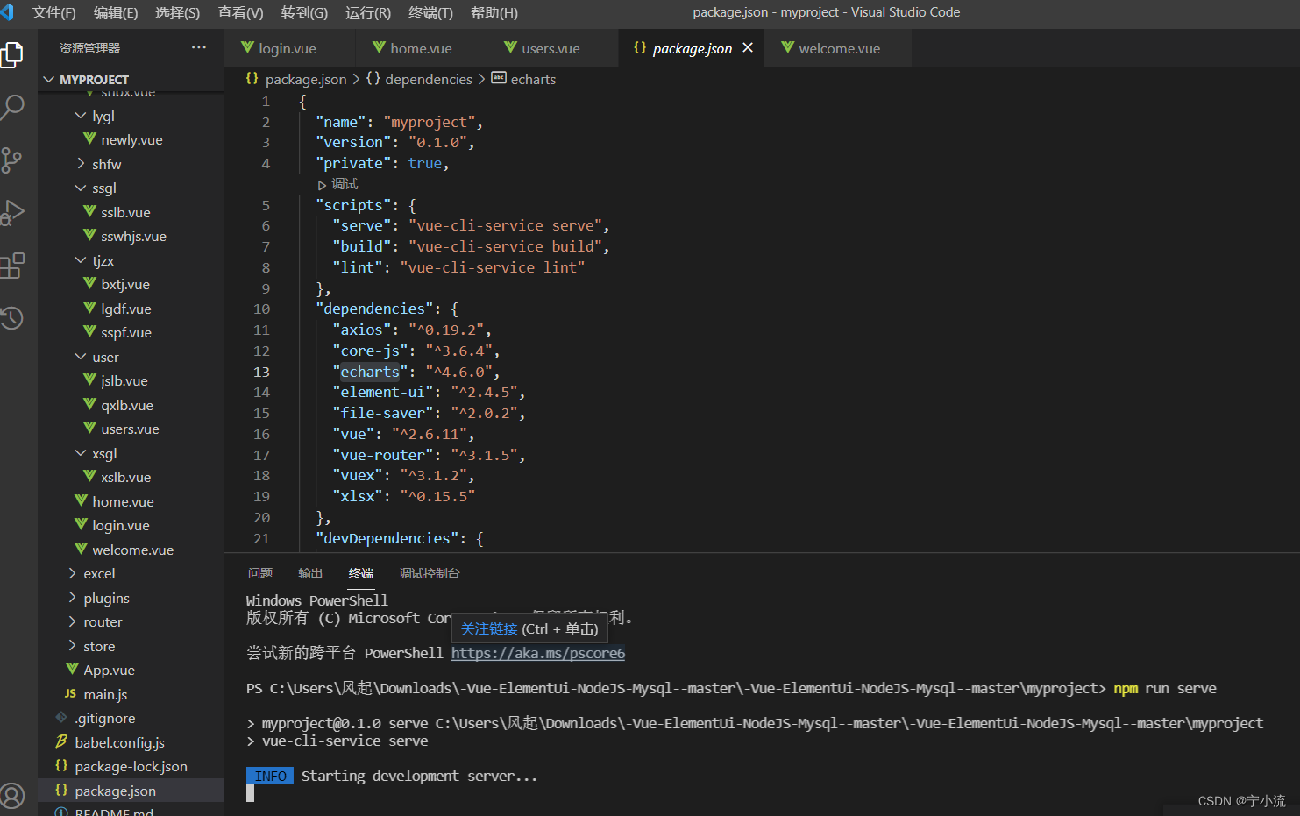Open the Extensions view
This screenshot has height=816, width=1300.
[12, 266]
